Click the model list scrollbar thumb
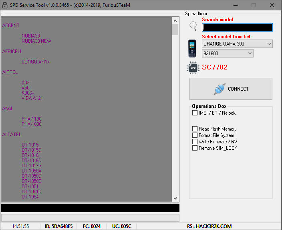 tap(175, 30)
